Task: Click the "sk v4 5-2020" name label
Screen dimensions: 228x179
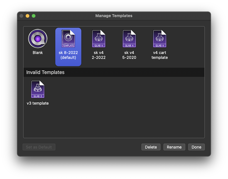Action: coord(129,55)
